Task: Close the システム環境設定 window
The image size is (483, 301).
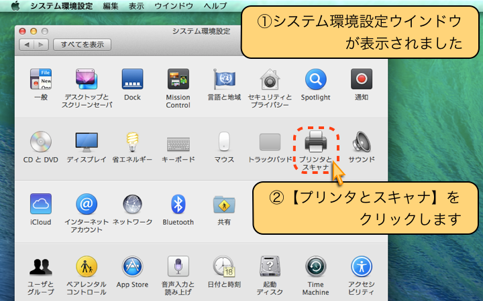Action: point(23,31)
